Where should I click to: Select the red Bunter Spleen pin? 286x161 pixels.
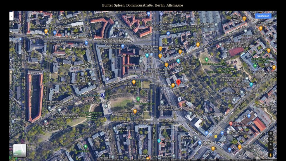click(x=178, y=82)
